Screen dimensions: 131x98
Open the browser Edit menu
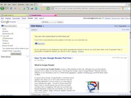click(x=5, y=5)
